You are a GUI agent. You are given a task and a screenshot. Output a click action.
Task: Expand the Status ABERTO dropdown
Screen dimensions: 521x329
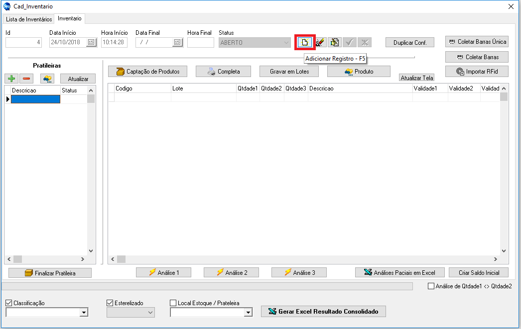point(286,43)
